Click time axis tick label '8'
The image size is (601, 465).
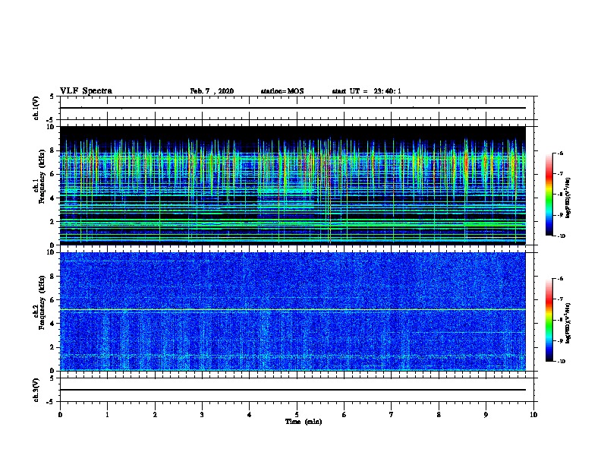click(439, 415)
